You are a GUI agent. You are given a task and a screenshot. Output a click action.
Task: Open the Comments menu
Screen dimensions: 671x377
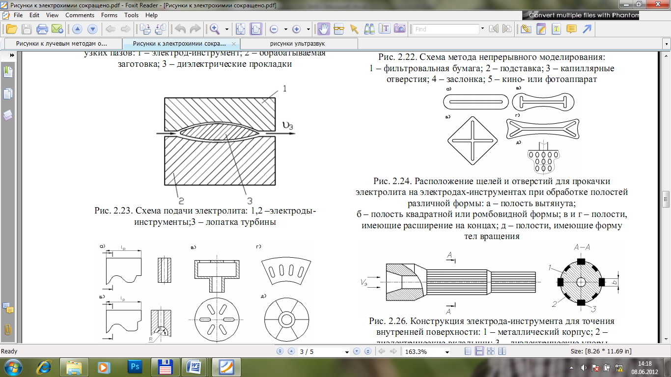[x=80, y=15]
